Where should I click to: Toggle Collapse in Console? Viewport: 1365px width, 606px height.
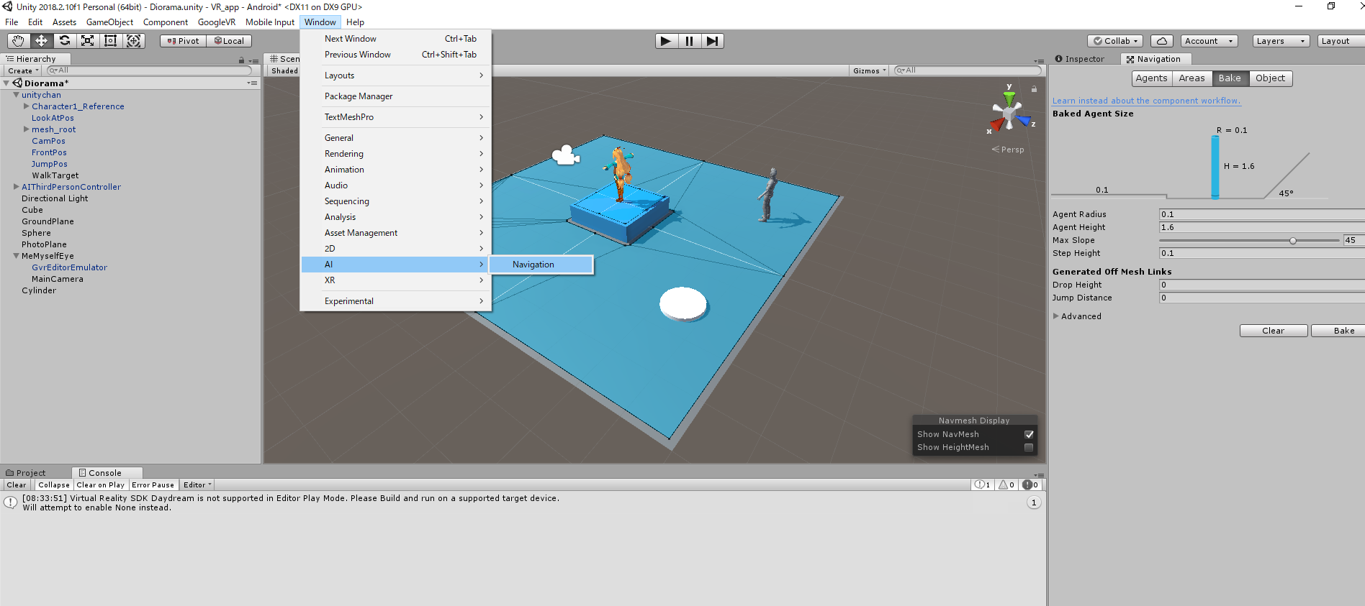(54, 485)
